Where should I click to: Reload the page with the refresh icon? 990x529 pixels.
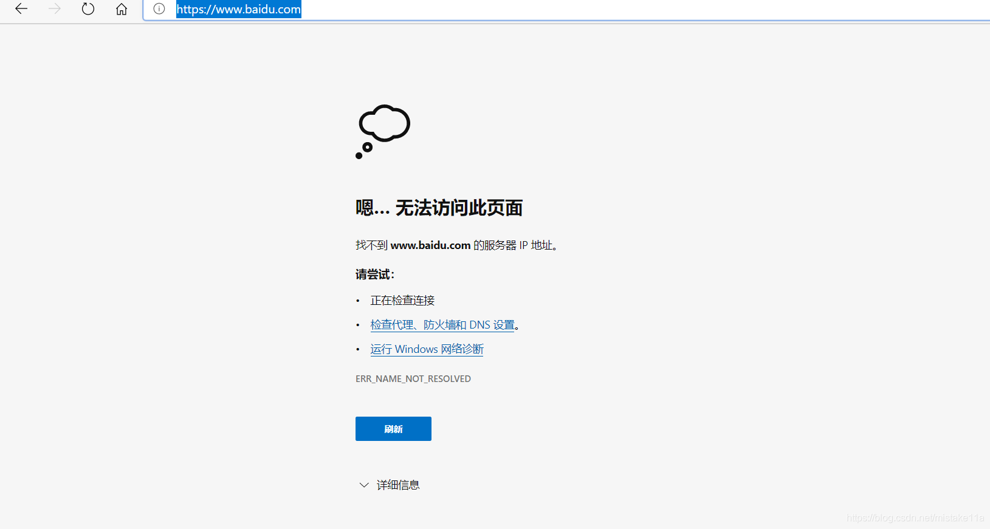(x=88, y=9)
